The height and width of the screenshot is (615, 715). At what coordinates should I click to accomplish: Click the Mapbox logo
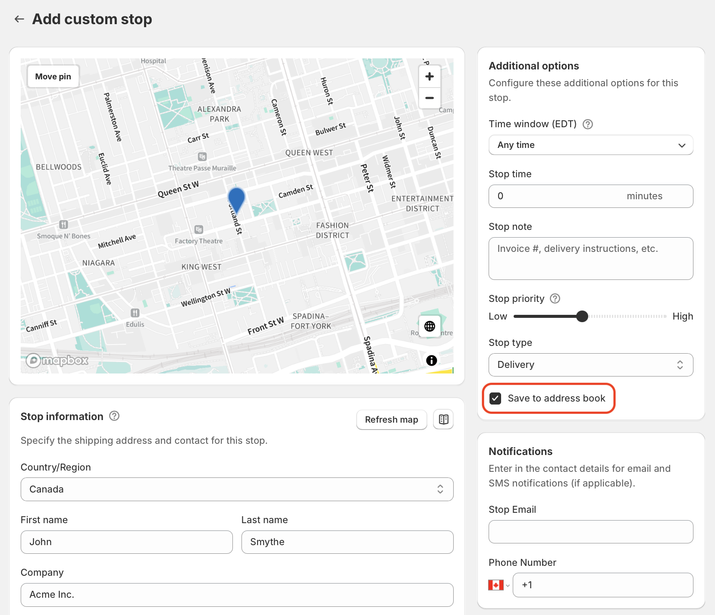click(x=57, y=360)
